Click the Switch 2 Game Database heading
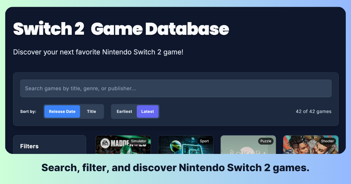Image resolution: width=351 pixels, height=184 pixels. [121, 29]
